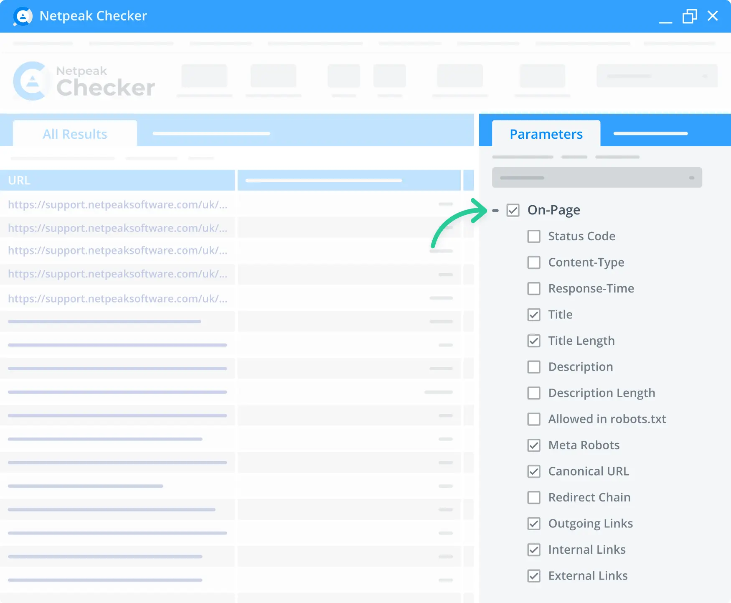The image size is (731, 603).
Task: Uncheck the Title parameter
Action: pyautogui.click(x=534, y=315)
